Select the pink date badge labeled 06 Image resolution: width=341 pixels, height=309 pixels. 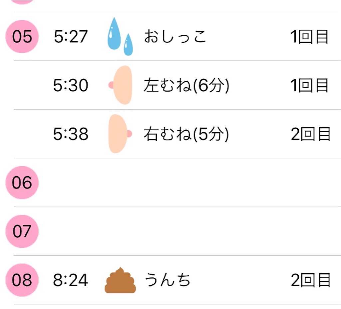pyautogui.click(x=21, y=182)
